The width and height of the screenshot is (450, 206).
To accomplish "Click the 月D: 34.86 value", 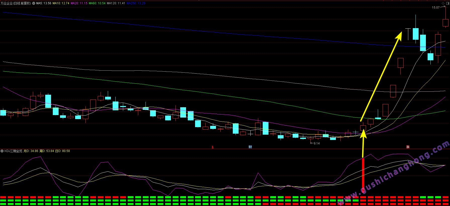I will [31, 151].
